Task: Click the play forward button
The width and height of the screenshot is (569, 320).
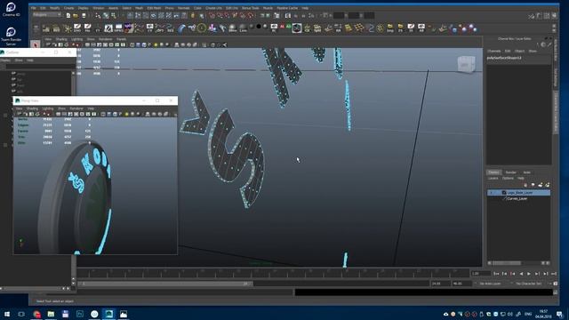Action: point(529,274)
